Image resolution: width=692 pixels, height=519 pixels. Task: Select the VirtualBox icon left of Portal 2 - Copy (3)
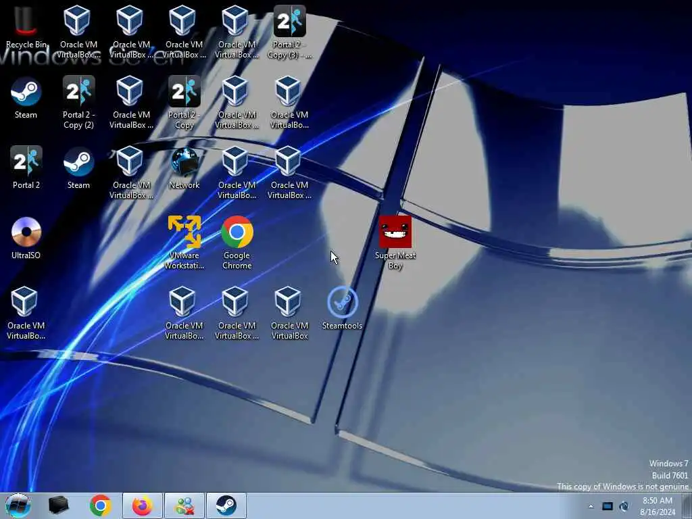tap(237, 32)
